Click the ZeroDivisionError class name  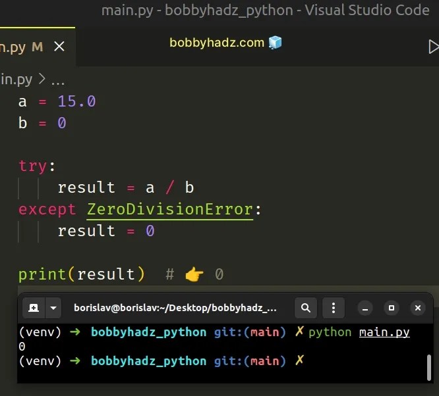click(169, 209)
